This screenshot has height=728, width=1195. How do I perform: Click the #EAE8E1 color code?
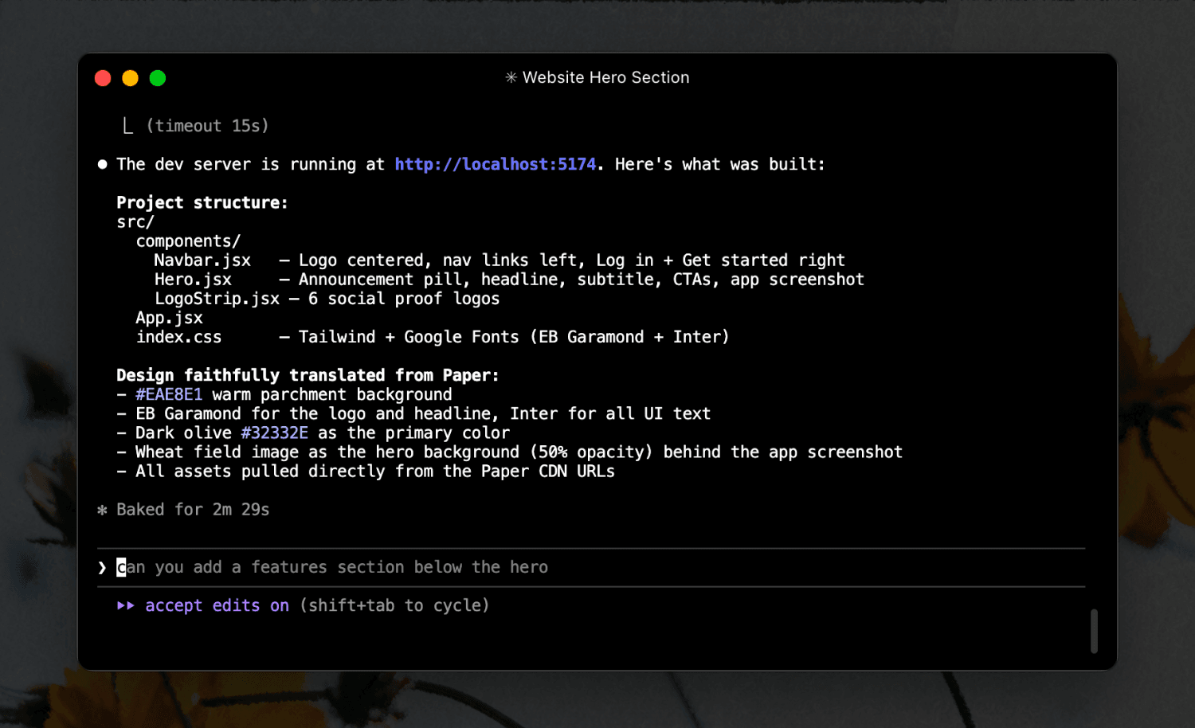click(169, 394)
